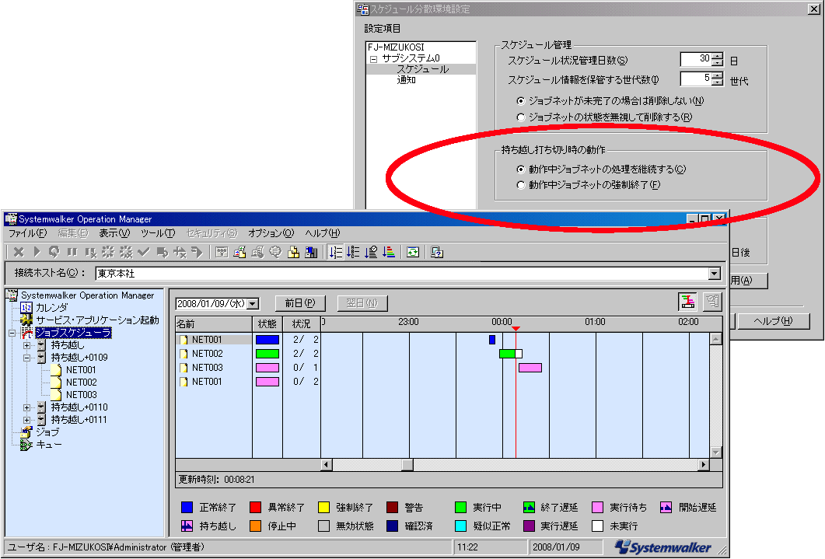
Task: Click the blue monitor toolbar icon
Action: click(312, 253)
